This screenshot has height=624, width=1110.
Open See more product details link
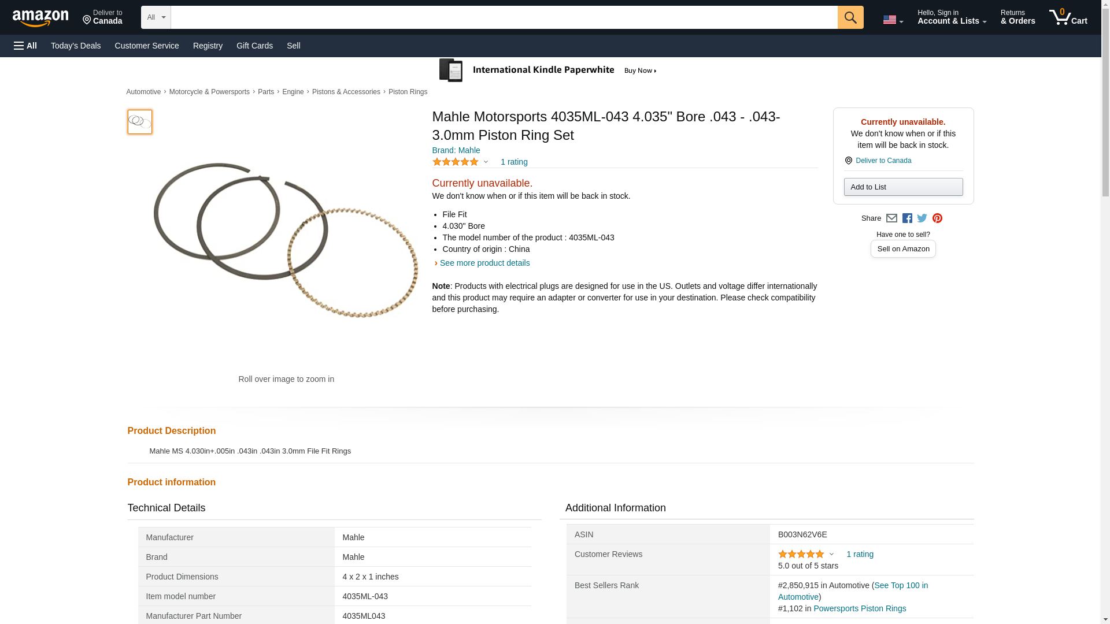(484, 263)
